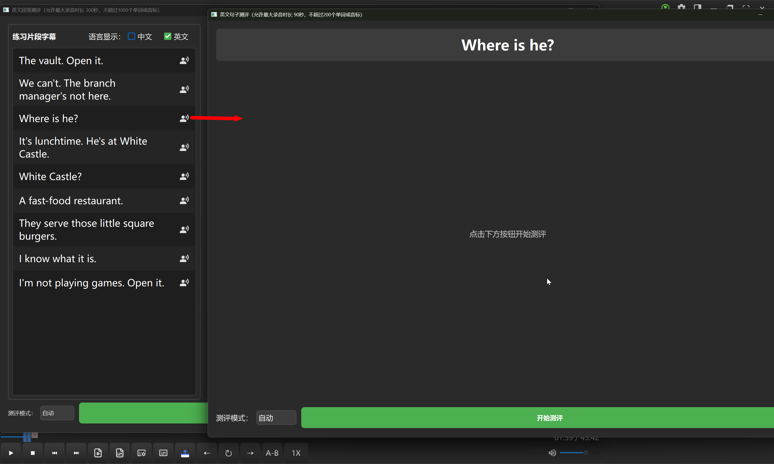Click the green 开始测评 button
The width and height of the screenshot is (774, 464).
(x=550, y=418)
